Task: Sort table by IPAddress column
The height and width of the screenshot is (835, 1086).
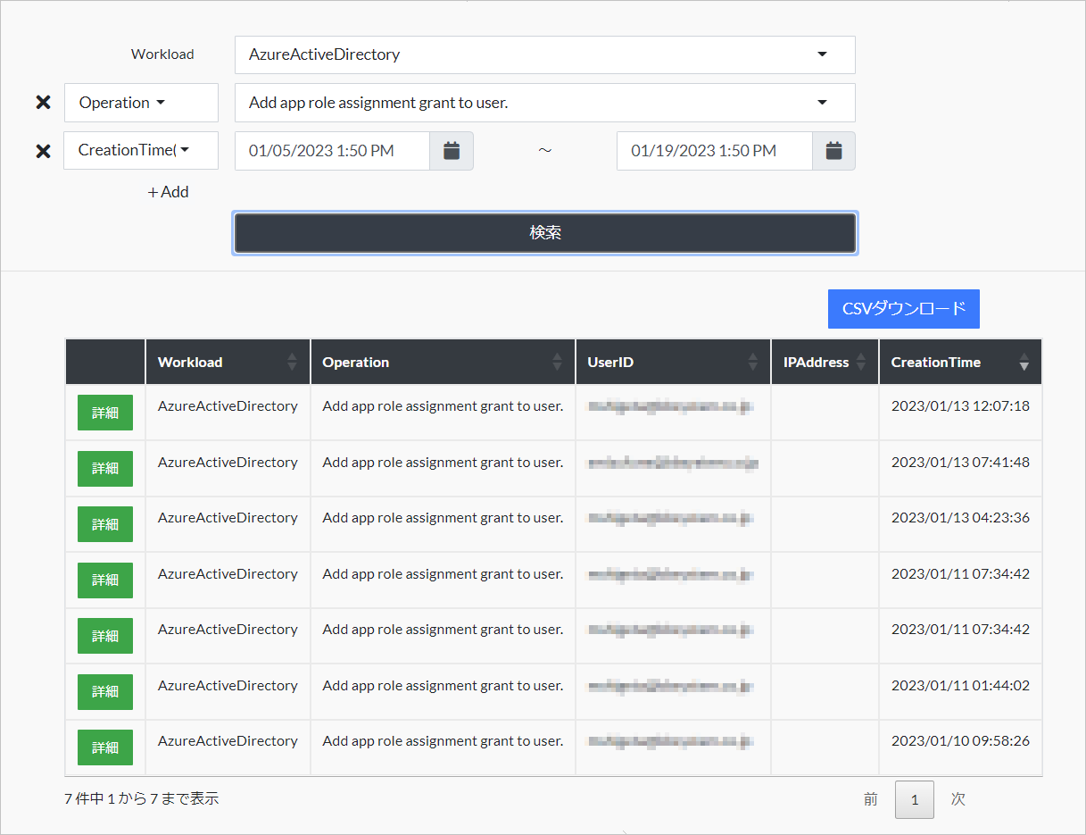Action: [825, 362]
